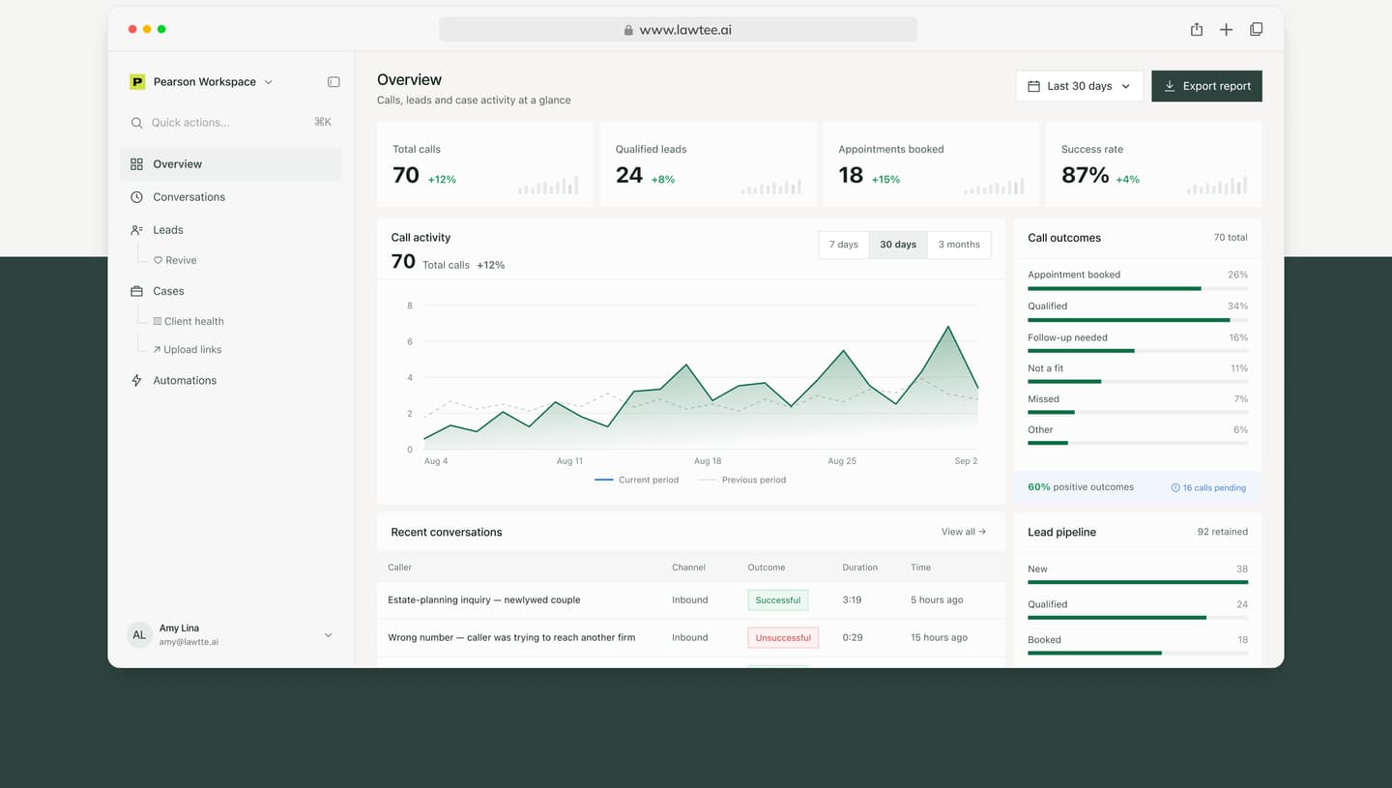
Task: Open the Last 30 days date dropdown
Action: click(1080, 86)
